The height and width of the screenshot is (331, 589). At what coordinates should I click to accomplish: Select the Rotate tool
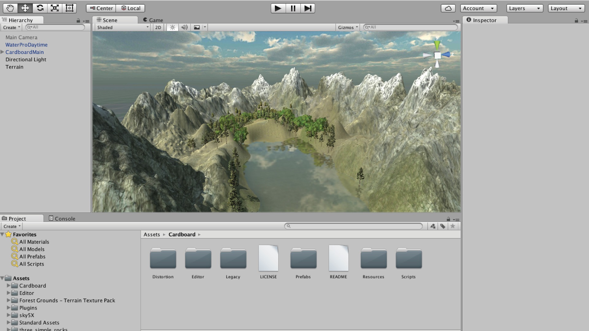click(x=40, y=8)
